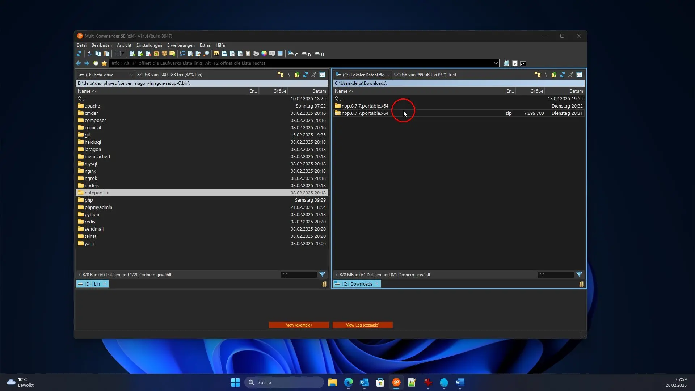Click the forward navigation arrow
This screenshot has width=695, height=391.
[87, 63]
